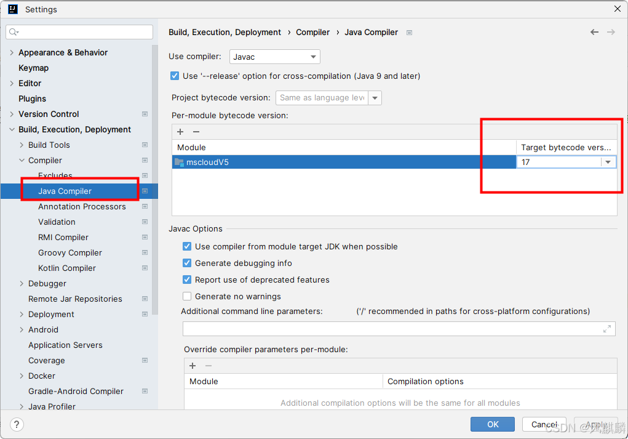Click the project icon next to Annotation Processors
This screenshot has height=439, width=628.
click(145, 206)
